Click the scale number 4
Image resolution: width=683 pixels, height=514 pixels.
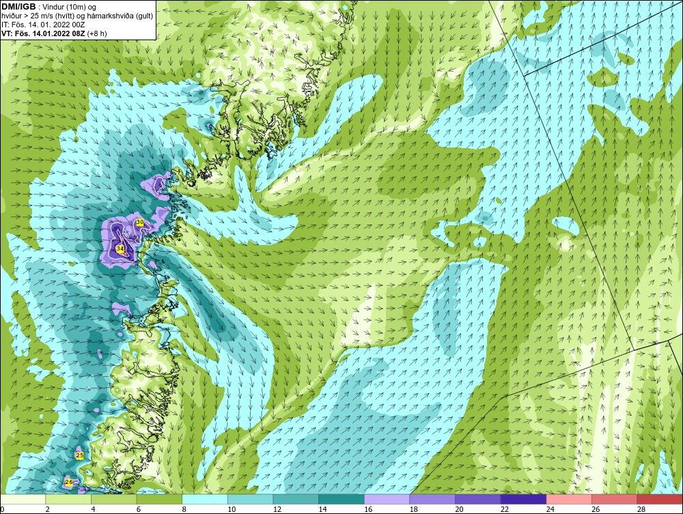coord(92,509)
